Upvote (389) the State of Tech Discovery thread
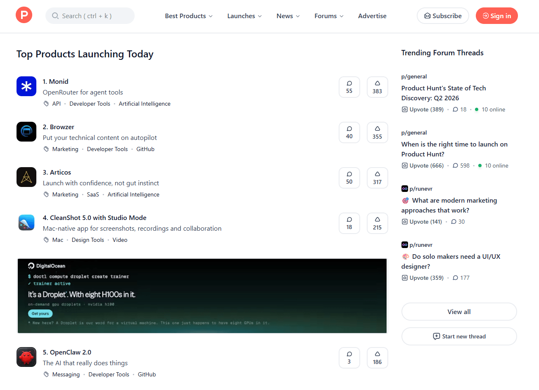 423,109
